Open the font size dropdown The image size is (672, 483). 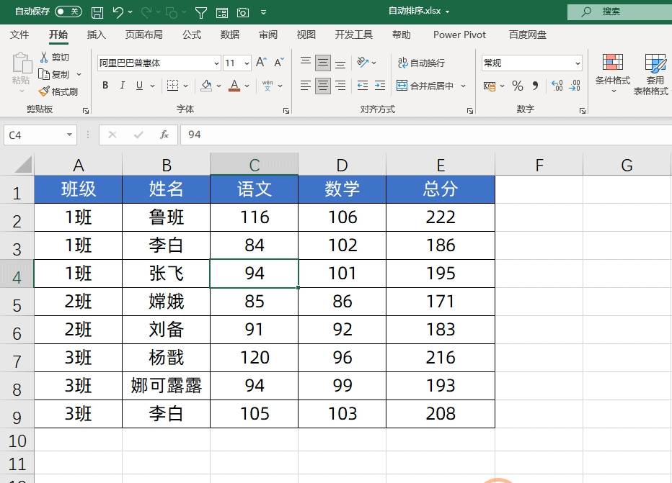[x=245, y=63]
